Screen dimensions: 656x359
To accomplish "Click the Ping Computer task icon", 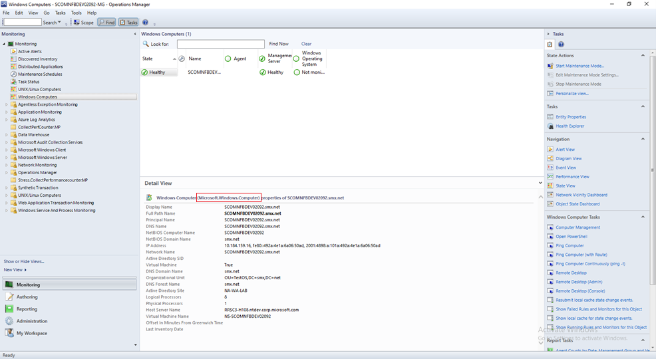I will (x=550, y=246).
